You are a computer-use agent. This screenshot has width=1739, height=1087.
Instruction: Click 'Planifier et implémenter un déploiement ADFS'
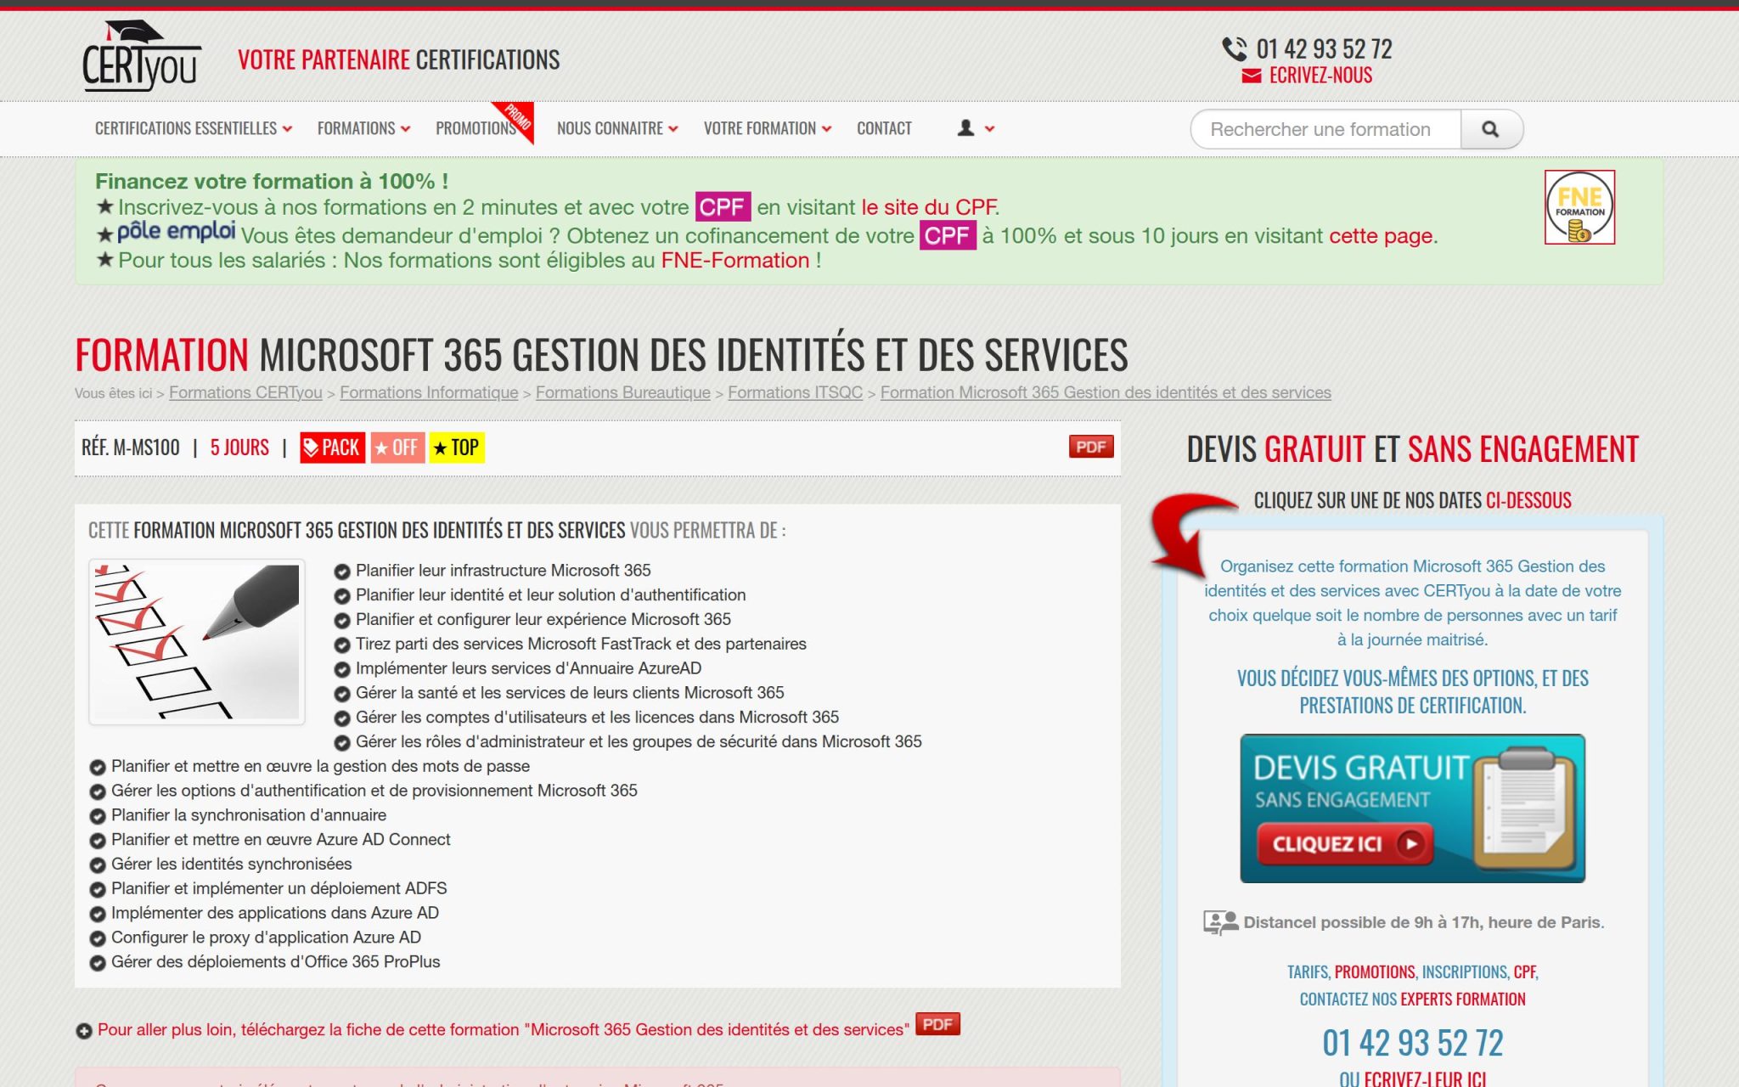pos(279,889)
